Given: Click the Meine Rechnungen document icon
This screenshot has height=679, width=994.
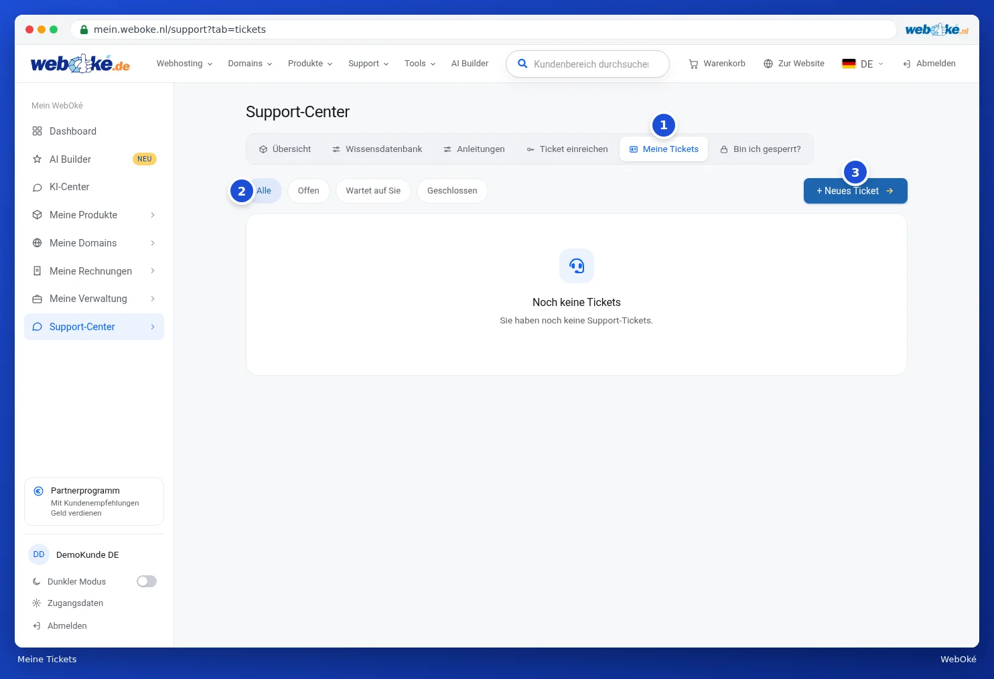Looking at the screenshot, I should pos(37,271).
